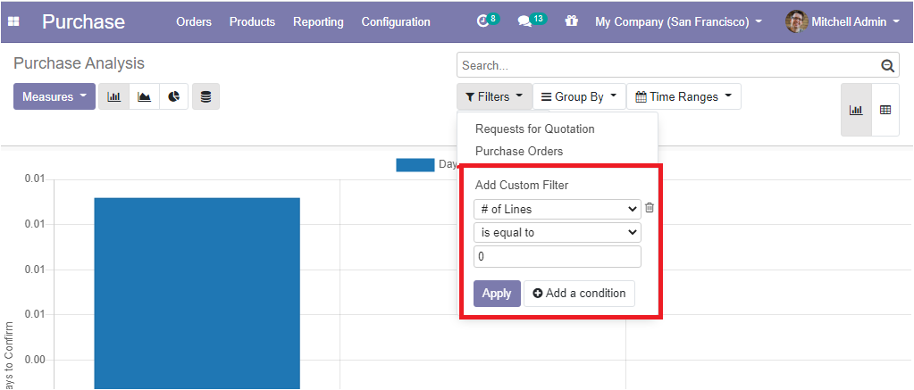Image resolution: width=914 pixels, height=390 pixels.
Task: Click the gift icon in navbar
Action: pos(571,21)
